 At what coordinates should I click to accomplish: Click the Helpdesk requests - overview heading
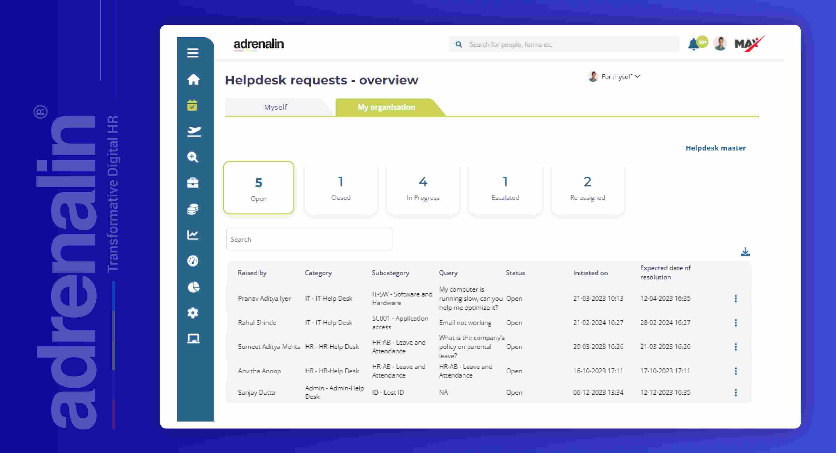coord(322,80)
